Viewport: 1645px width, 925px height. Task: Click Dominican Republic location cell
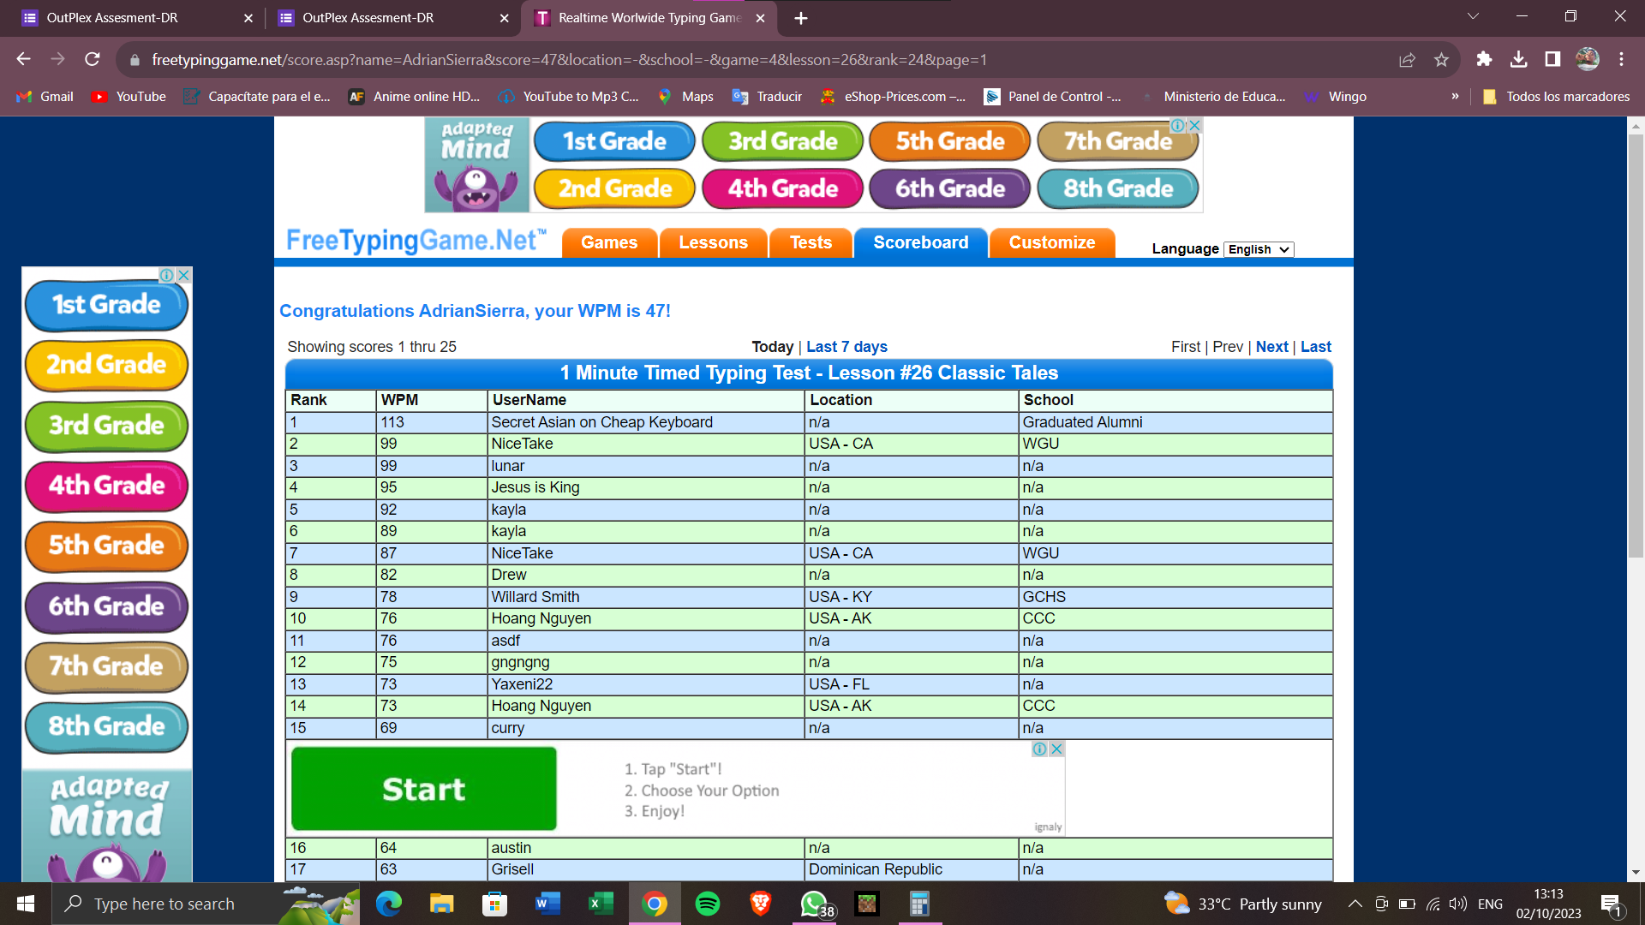click(x=912, y=869)
